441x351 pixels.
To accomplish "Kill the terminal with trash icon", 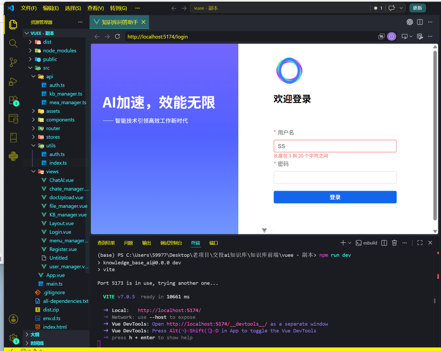I will 394,243.
